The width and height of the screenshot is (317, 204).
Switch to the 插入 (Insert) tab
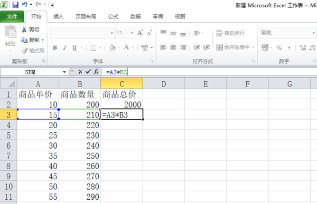click(x=59, y=16)
